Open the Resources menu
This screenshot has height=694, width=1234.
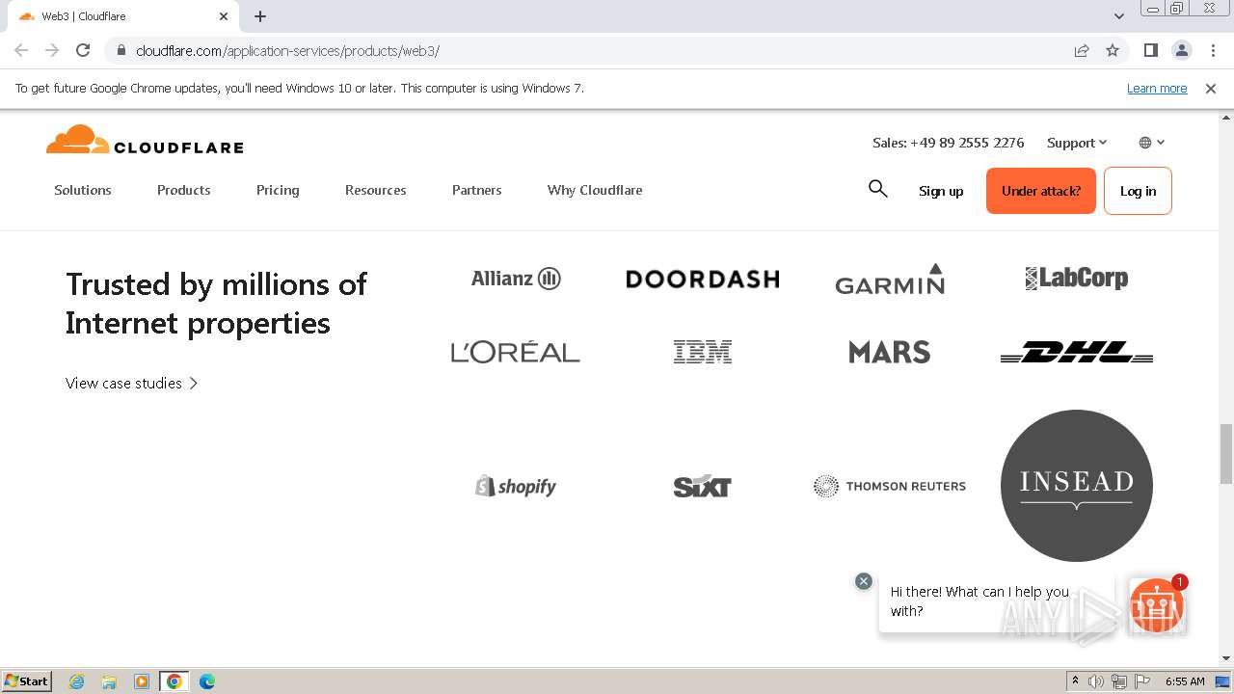376,190
